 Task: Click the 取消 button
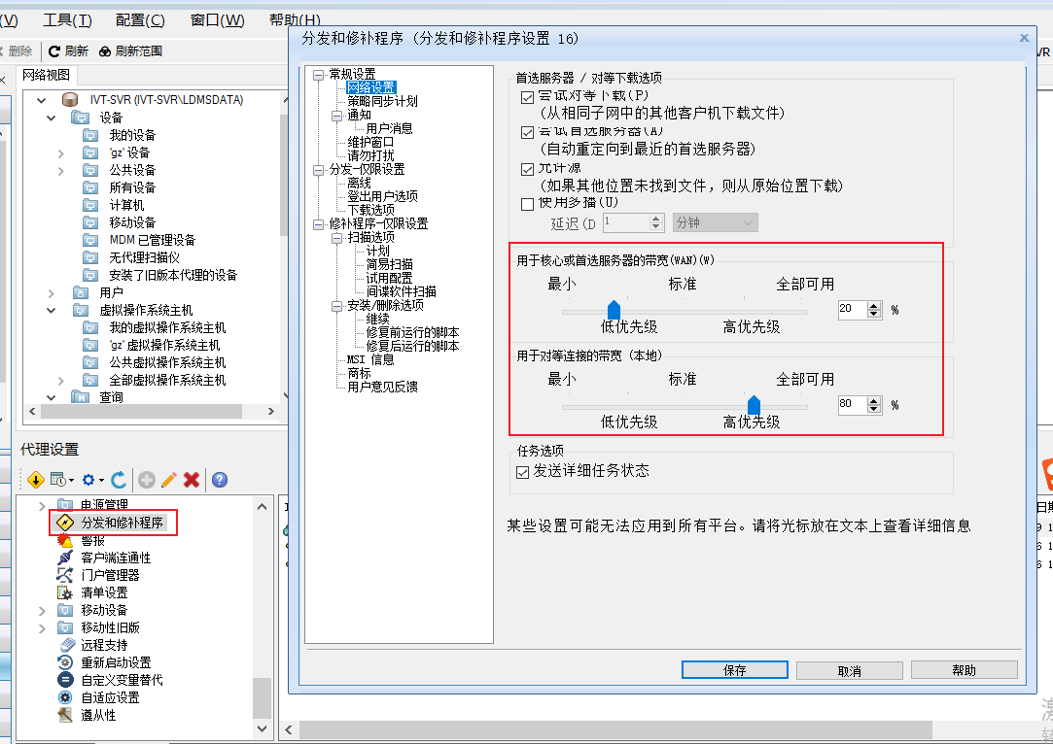tap(849, 670)
